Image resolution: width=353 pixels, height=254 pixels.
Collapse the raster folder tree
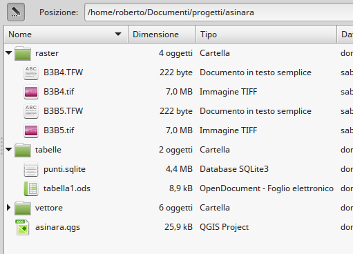click(9, 53)
